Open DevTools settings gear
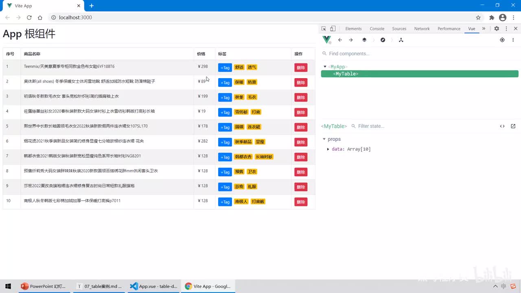521x293 pixels. pyautogui.click(x=497, y=28)
